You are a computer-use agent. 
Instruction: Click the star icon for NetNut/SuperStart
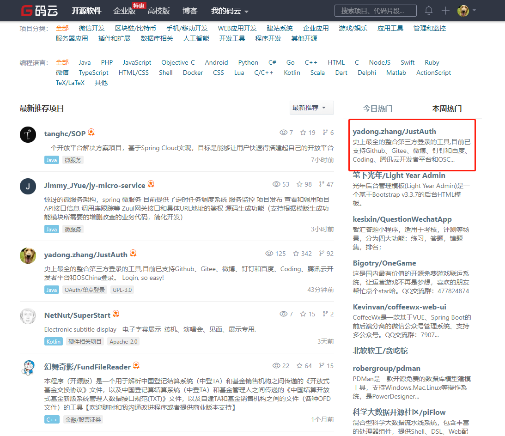[x=303, y=314]
